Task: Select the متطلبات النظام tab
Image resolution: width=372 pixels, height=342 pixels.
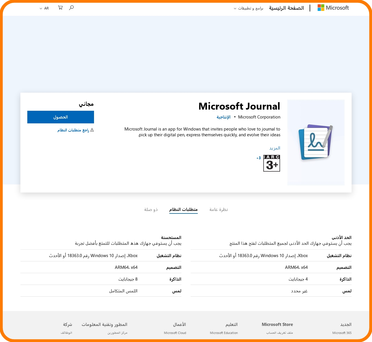Action: 183,209
